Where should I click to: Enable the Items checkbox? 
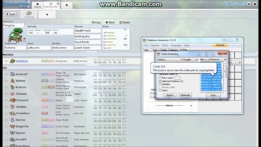pyautogui.click(x=160, y=90)
